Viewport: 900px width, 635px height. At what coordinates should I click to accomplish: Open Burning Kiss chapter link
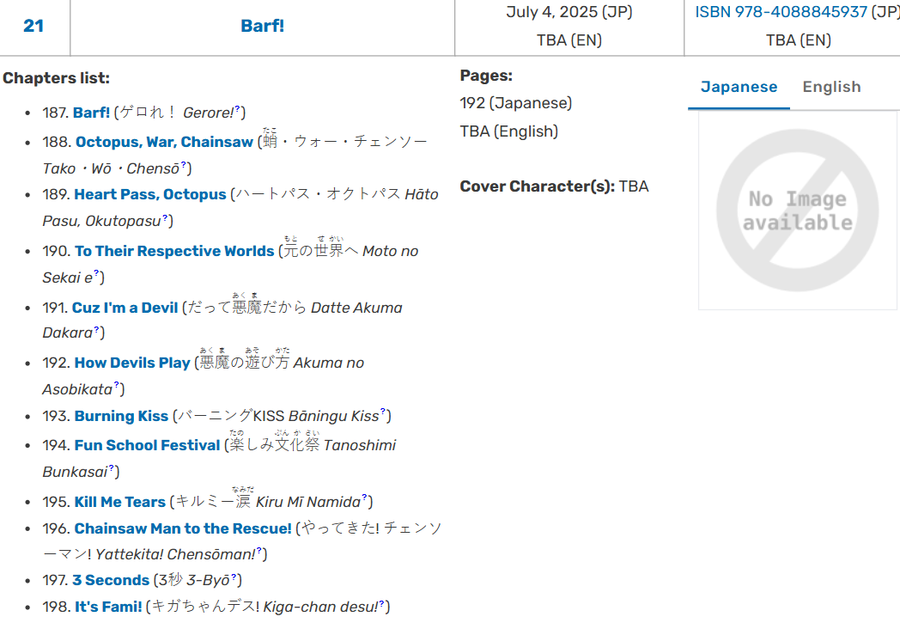pyautogui.click(x=122, y=416)
